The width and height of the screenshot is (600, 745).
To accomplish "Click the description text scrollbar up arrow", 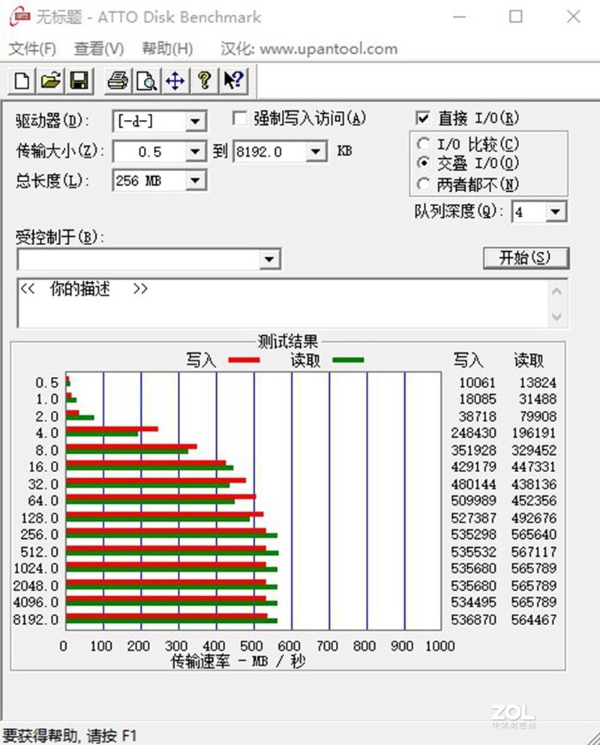I will point(556,290).
